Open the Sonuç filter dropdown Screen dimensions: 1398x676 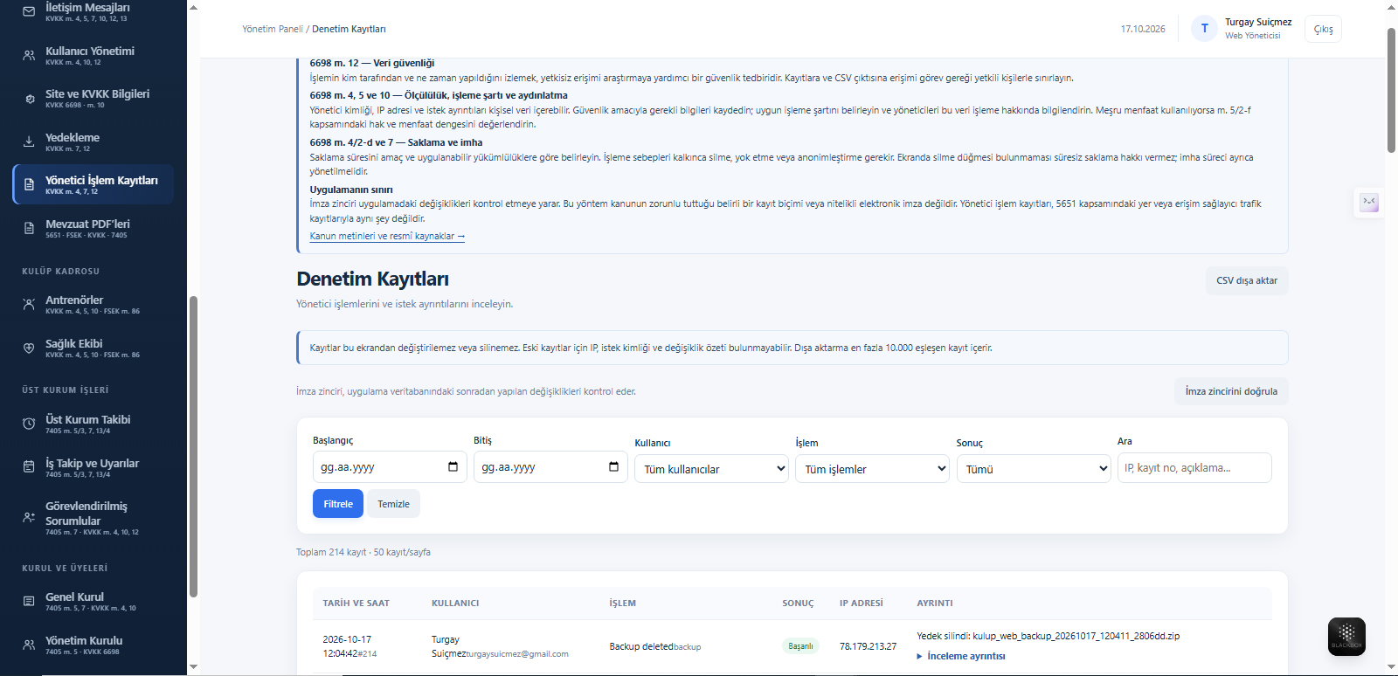coord(1033,469)
